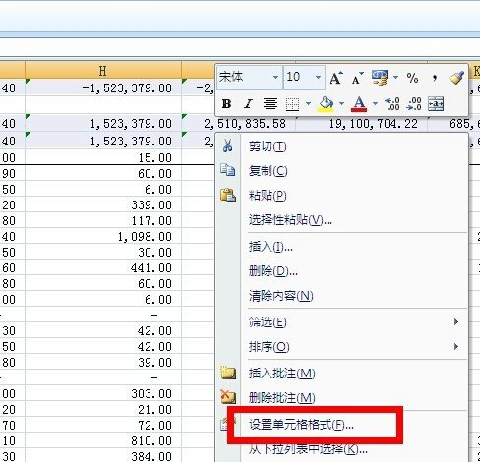
Task: Select cell showing 1,098.00
Action: point(103,236)
